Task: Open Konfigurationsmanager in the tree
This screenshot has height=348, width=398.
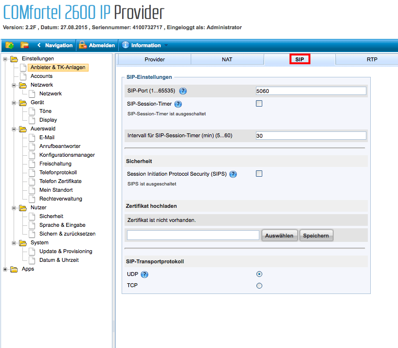Action: pyautogui.click(x=67, y=155)
